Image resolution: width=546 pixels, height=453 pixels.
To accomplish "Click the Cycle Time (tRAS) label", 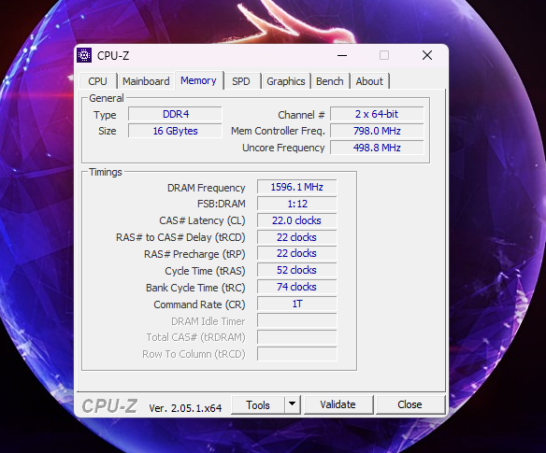I will (205, 271).
